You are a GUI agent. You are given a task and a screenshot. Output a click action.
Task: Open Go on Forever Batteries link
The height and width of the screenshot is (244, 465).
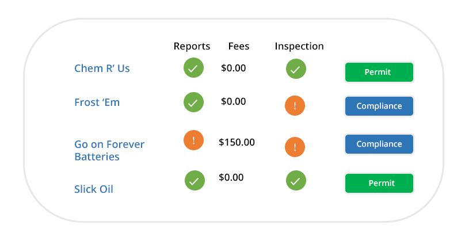tap(109, 150)
